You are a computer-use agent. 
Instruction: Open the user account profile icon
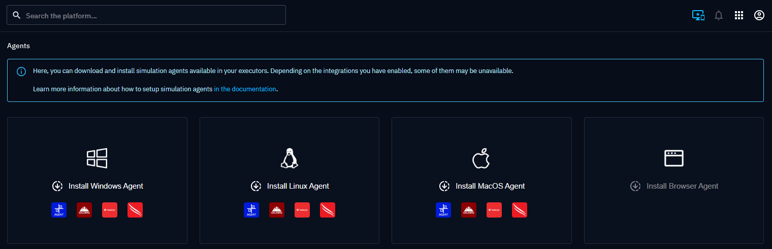point(759,16)
